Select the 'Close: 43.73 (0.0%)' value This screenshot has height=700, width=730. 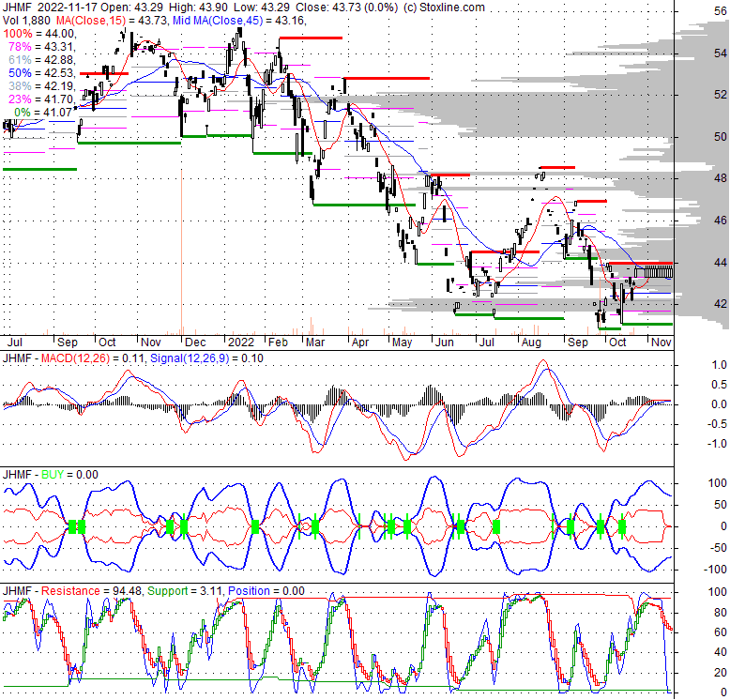[x=347, y=8]
